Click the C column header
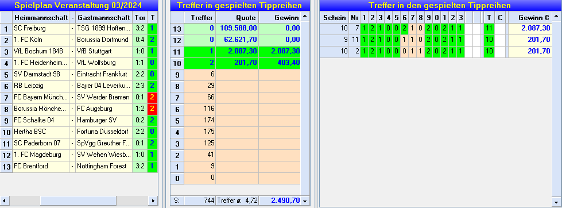 pyautogui.click(x=501, y=18)
